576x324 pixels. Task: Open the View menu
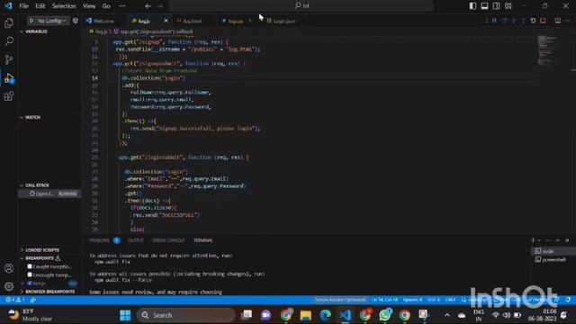click(x=89, y=6)
